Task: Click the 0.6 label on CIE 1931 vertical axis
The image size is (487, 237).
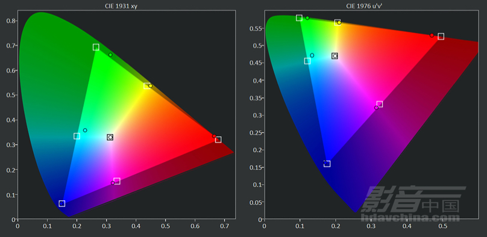Action: (x=10, y=70)
